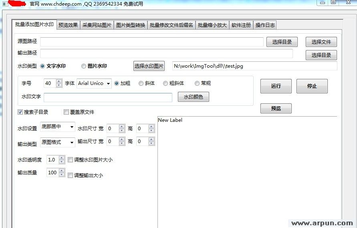Open the 水印颜色 color picker

pos(193,97)
